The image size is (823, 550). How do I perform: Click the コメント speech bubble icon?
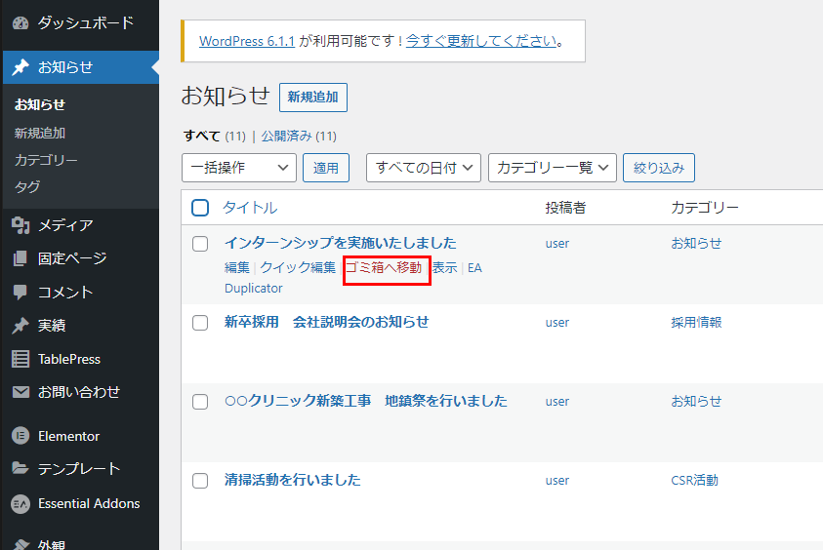[x=20, y=292]
